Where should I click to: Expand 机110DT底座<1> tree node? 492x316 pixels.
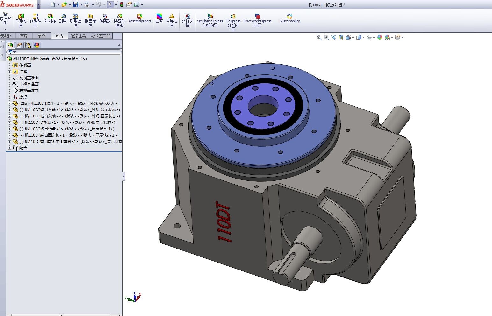point(9,103)
